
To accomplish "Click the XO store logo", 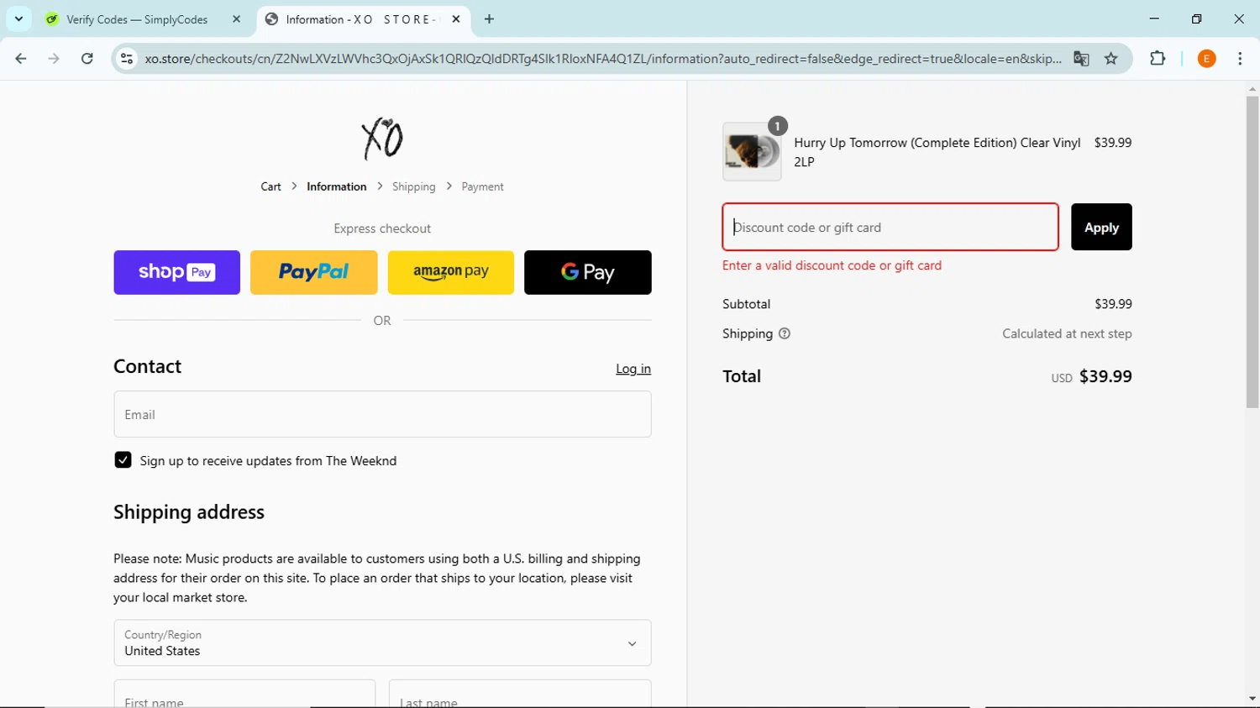I will [382, 139].
